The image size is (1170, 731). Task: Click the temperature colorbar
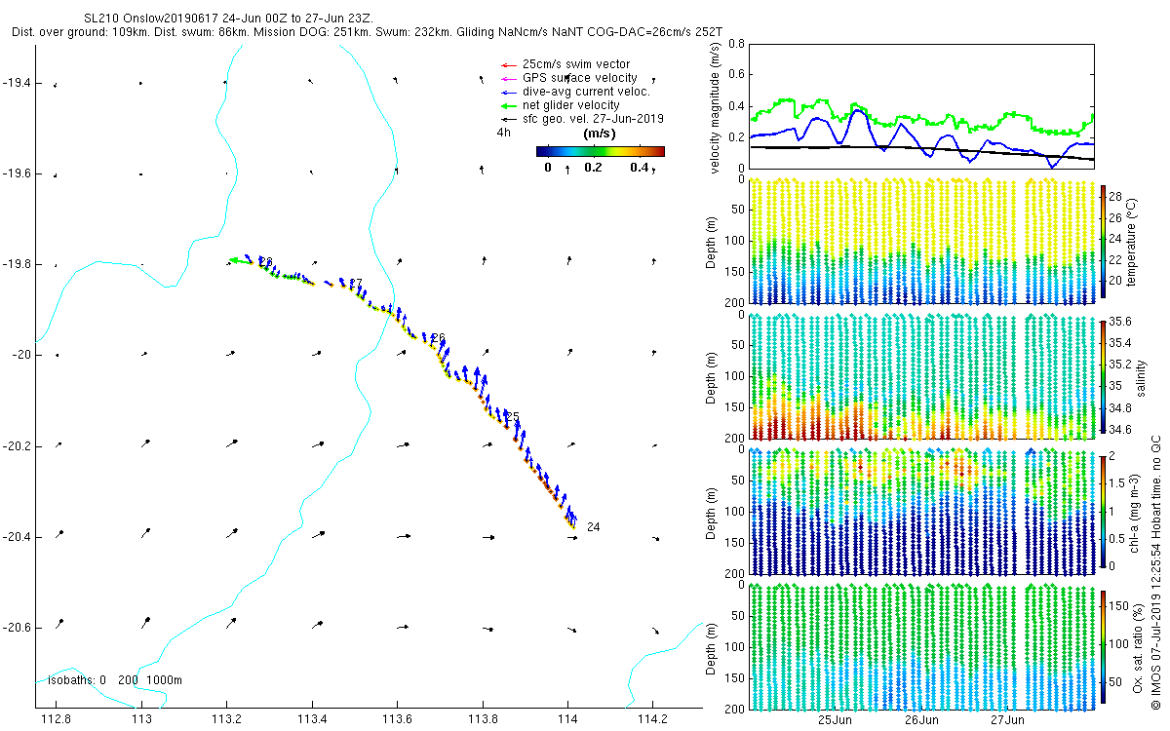(x=1104, y=243)
